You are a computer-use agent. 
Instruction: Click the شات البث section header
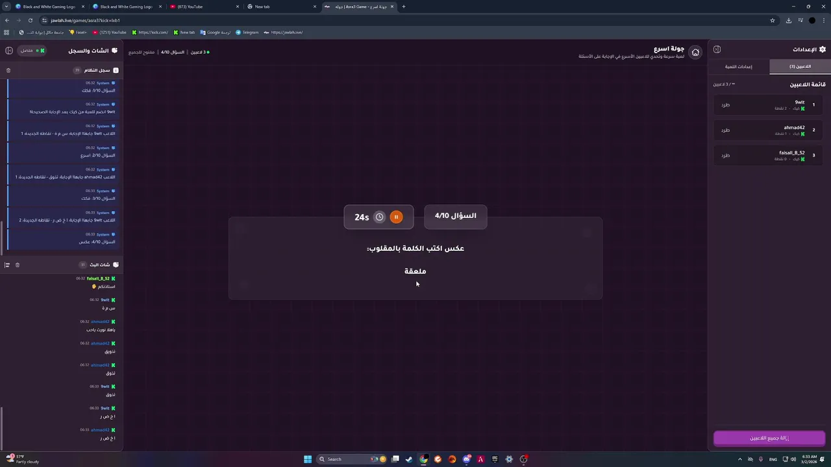(99, 265)
